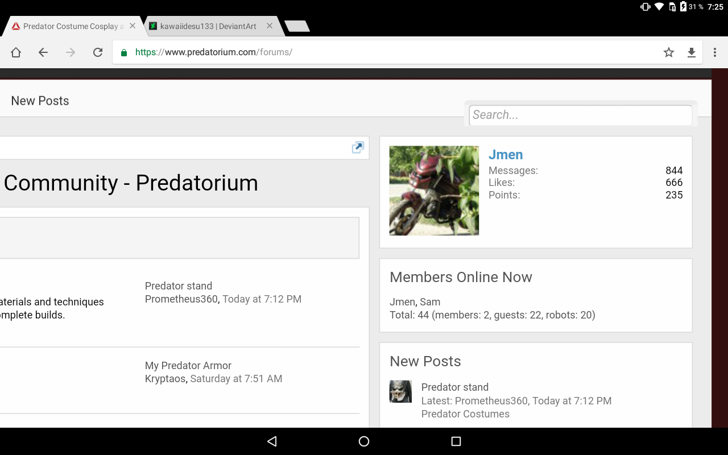728x455 pixels.
Task: Open the blue popup arrow icon
Action: [358, 147]
